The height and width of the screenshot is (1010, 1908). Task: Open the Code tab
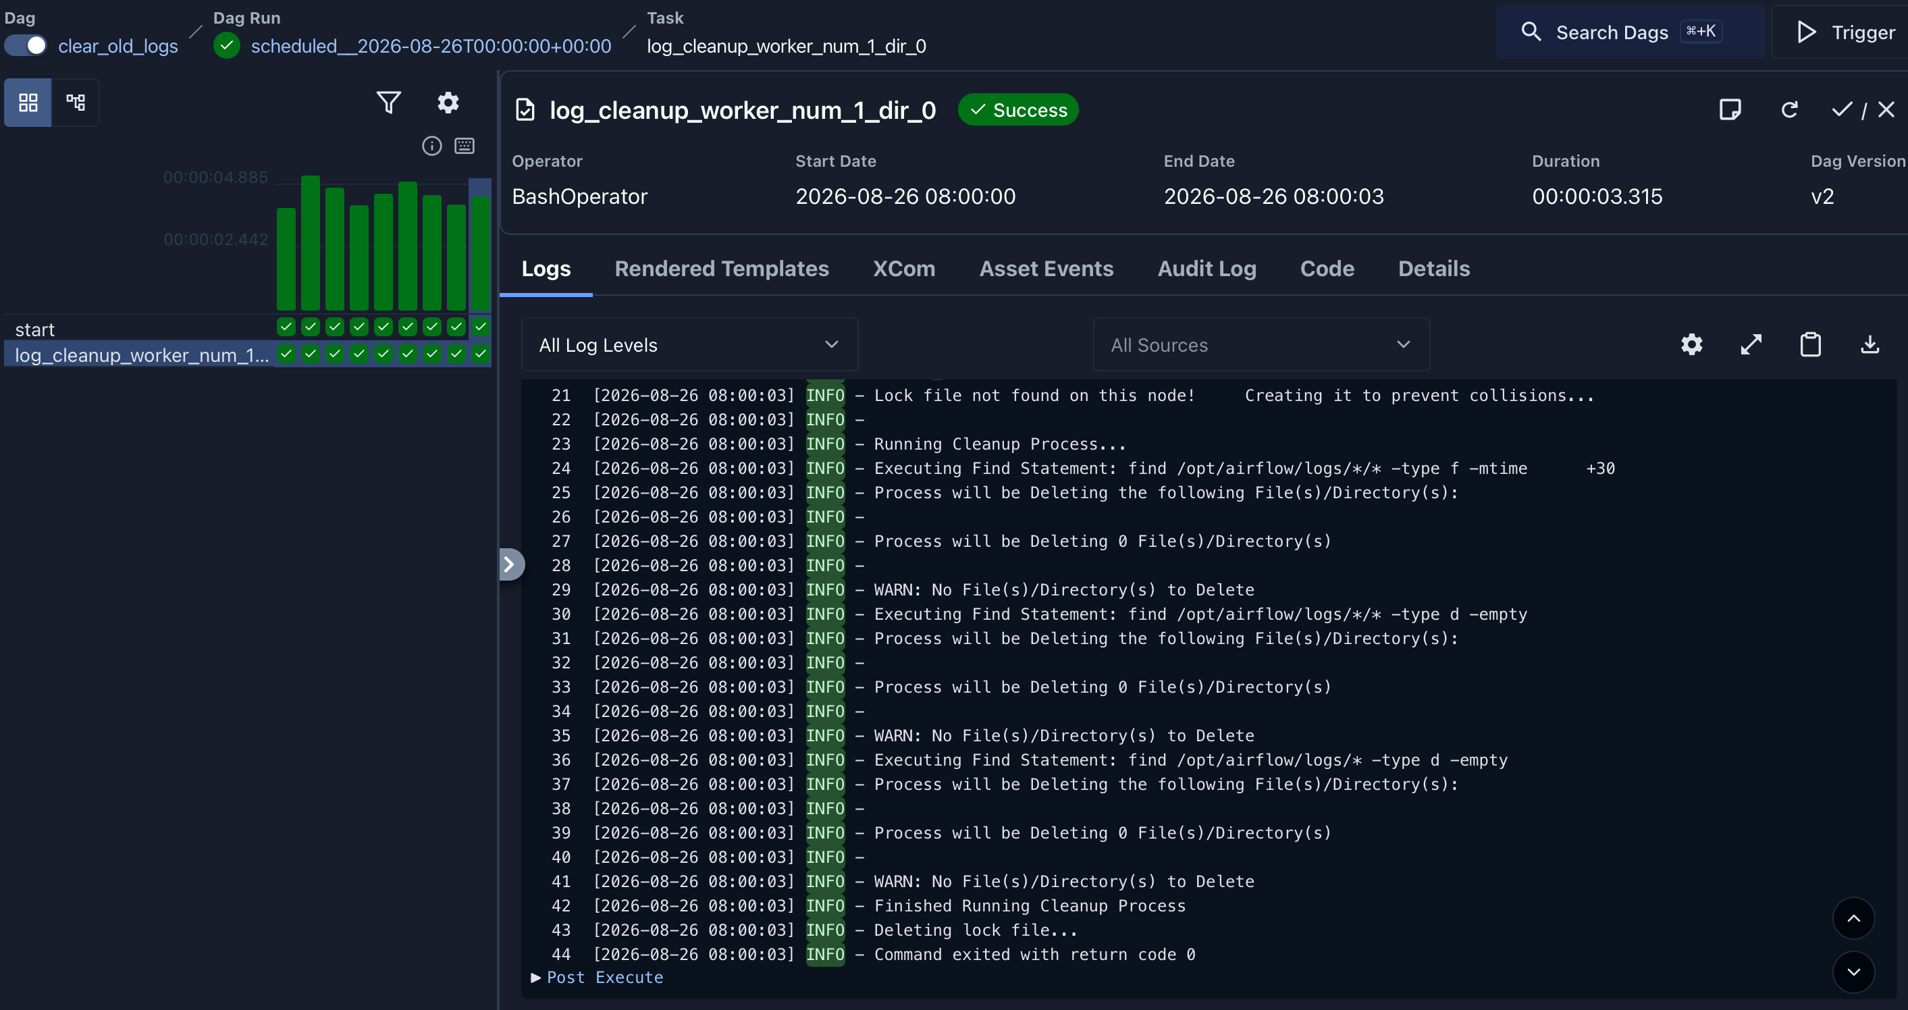click(x=1327, y=269)
